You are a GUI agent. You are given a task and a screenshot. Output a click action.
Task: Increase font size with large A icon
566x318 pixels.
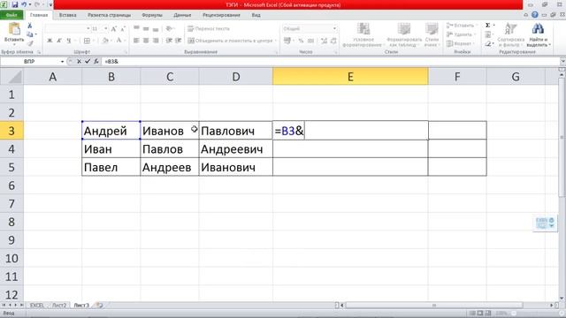[114, 29]
